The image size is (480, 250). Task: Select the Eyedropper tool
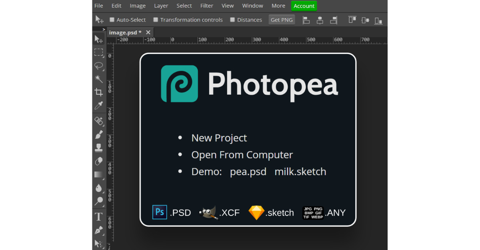[99, 106]
